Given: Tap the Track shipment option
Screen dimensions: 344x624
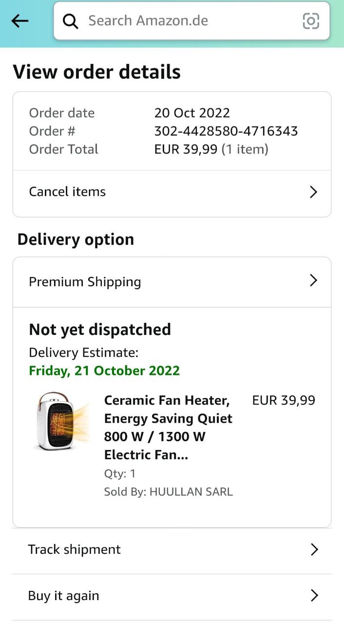Looking at the screenshot, I should click(x=75, y=549).
